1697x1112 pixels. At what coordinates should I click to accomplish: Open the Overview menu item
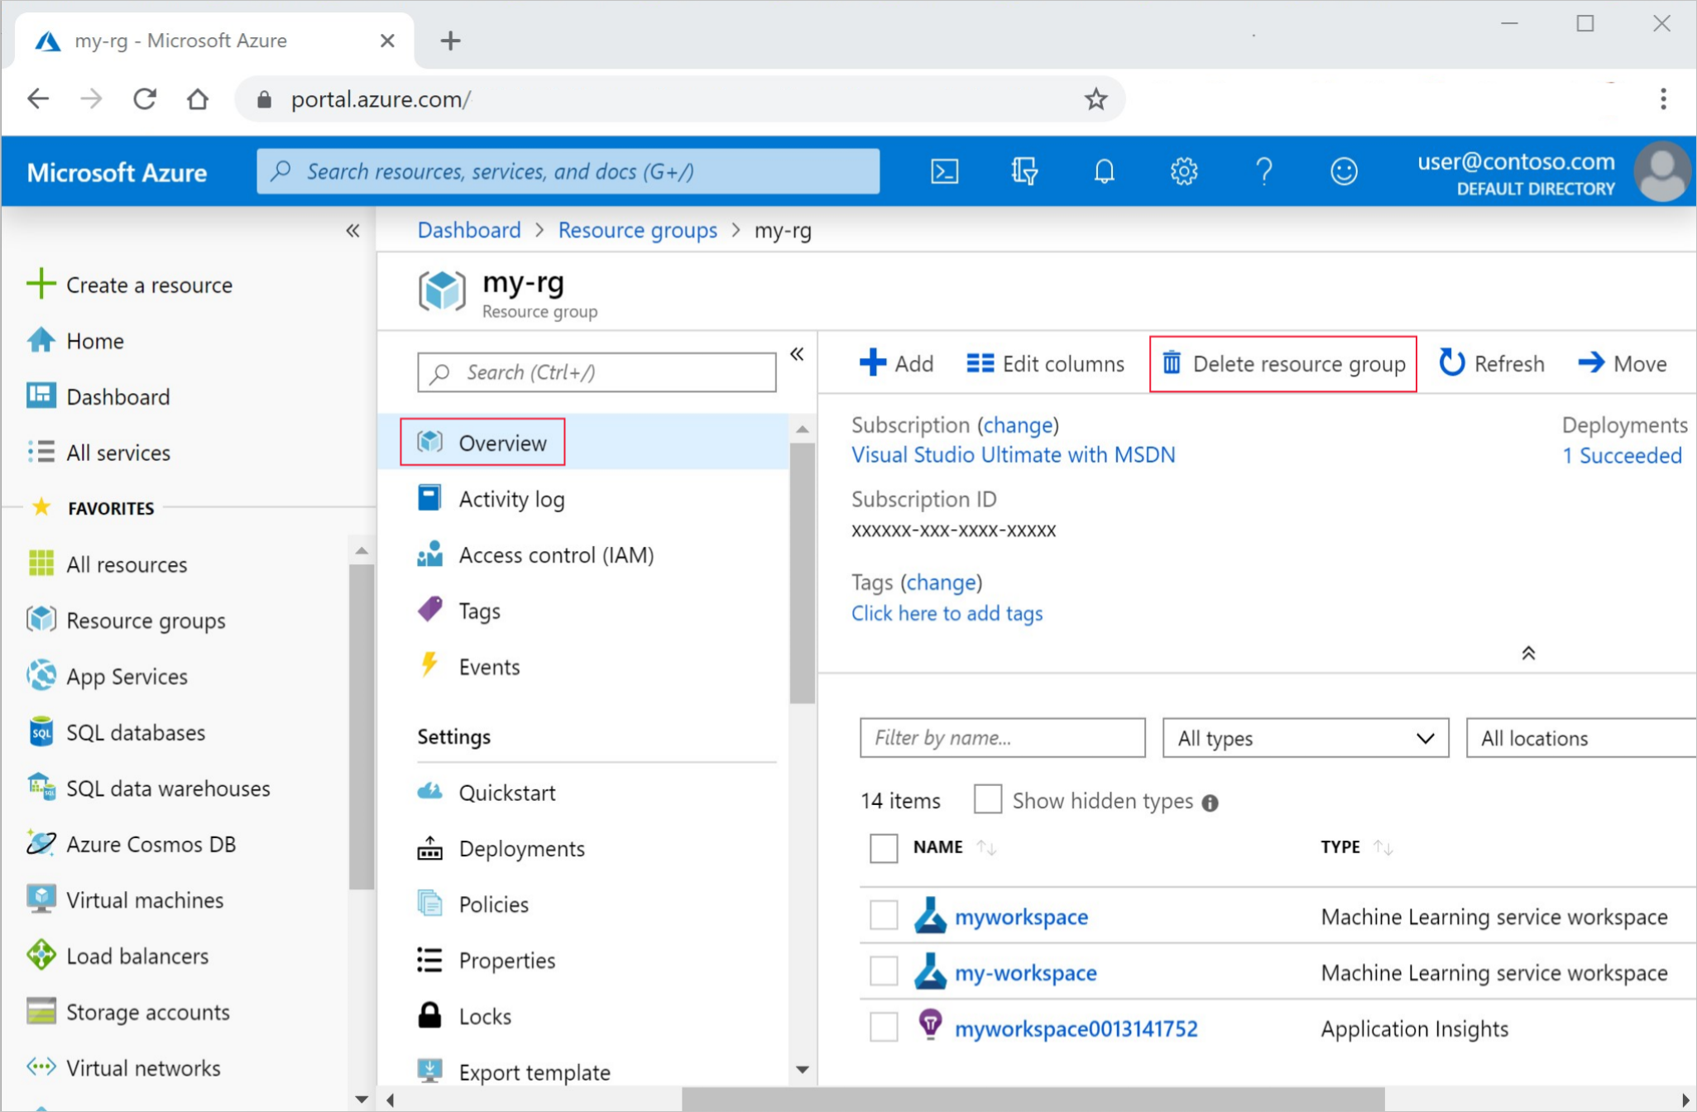pos(501,442)
